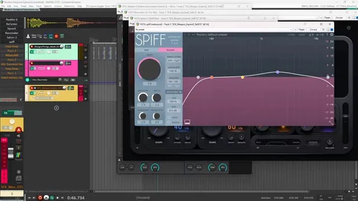The height and width of the screenshot is (201, 358).
Task: Open the Options menu
Action: click(x=48, y=6)
